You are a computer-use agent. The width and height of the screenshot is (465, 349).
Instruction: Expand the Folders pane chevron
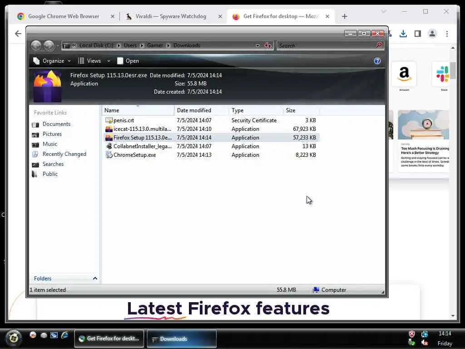pyautogui.click(x=95, y=279)
